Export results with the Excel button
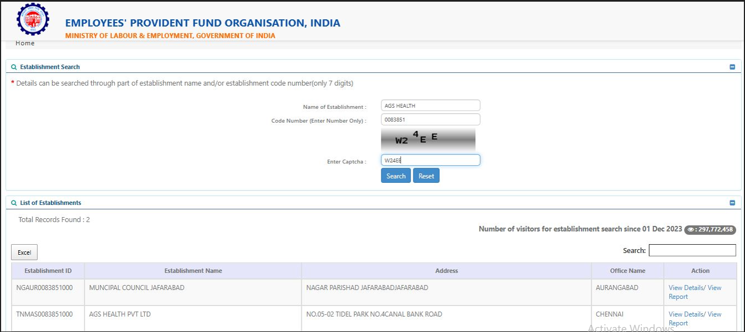745x332 pixels. [24, 252]
